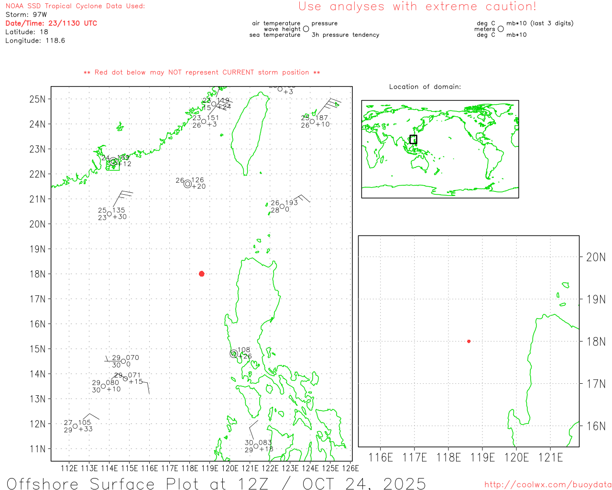This screenshot has height=490, width=612.
Task: Click the legend circle beside wave height
Action: (x=306, y=29)
